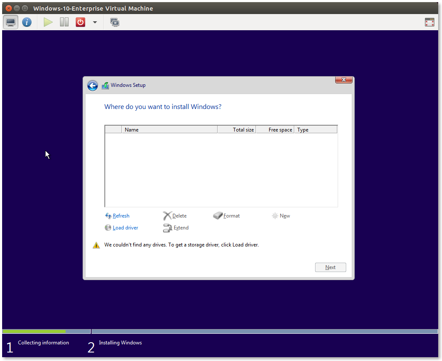
Task: Click the New partition option
Action: coord(285,216)
